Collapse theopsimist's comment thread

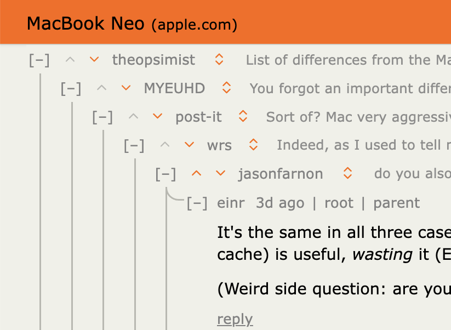pos(38,60)
